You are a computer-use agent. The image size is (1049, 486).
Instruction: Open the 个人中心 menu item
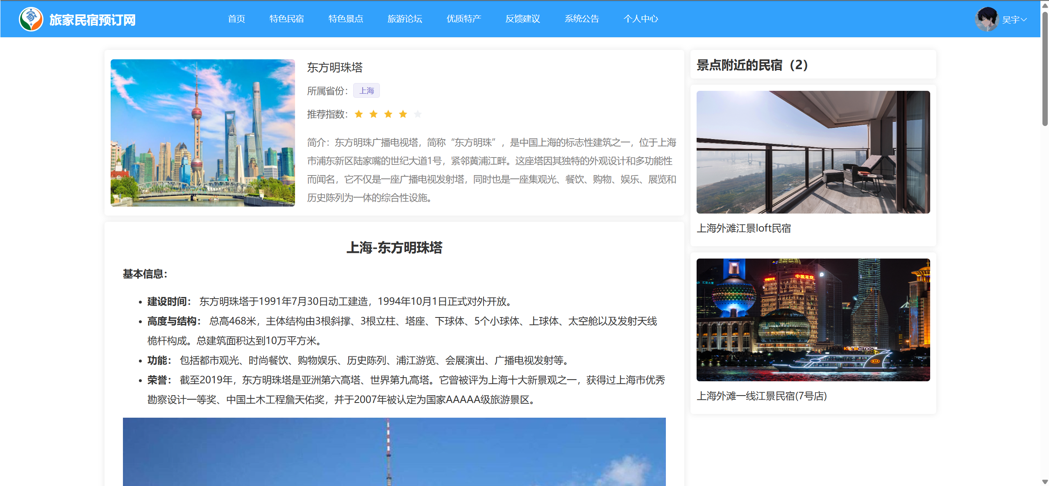point(640,19)
